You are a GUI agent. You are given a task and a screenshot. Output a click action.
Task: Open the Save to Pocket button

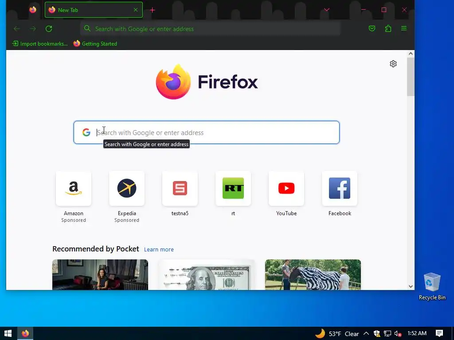point(372,28)
